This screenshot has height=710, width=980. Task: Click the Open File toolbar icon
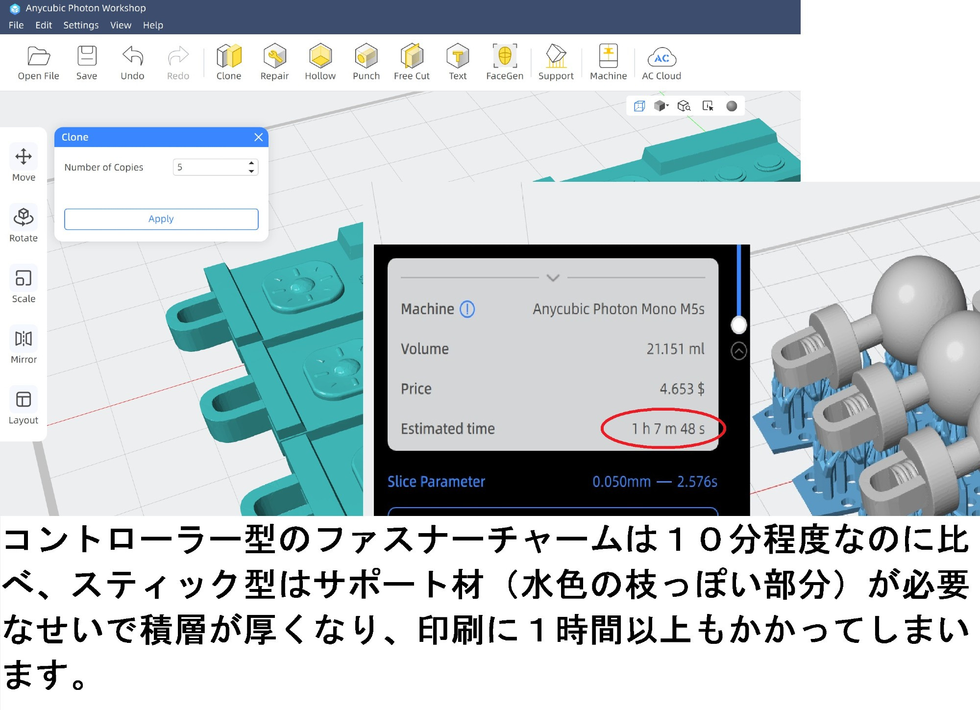point(38,62)
